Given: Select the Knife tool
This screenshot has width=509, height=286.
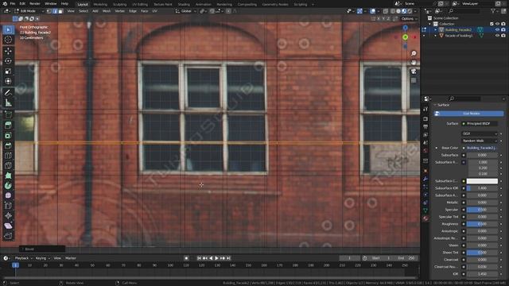Looking at the screenshot, I should pos(8,165).
